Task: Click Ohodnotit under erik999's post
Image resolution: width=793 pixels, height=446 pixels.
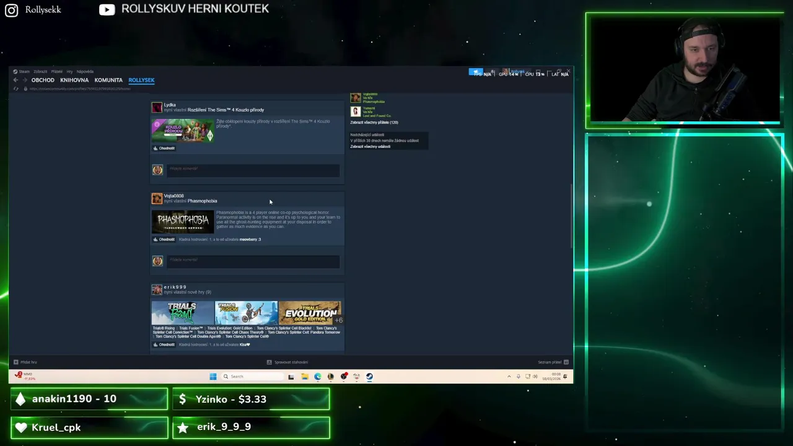Action: coord(164,344)
